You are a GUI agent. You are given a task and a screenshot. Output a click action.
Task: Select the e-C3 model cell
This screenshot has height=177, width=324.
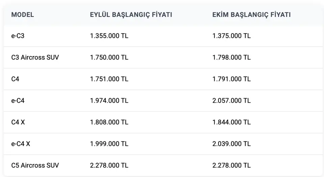pyautogui.click(x=18, y=36)
